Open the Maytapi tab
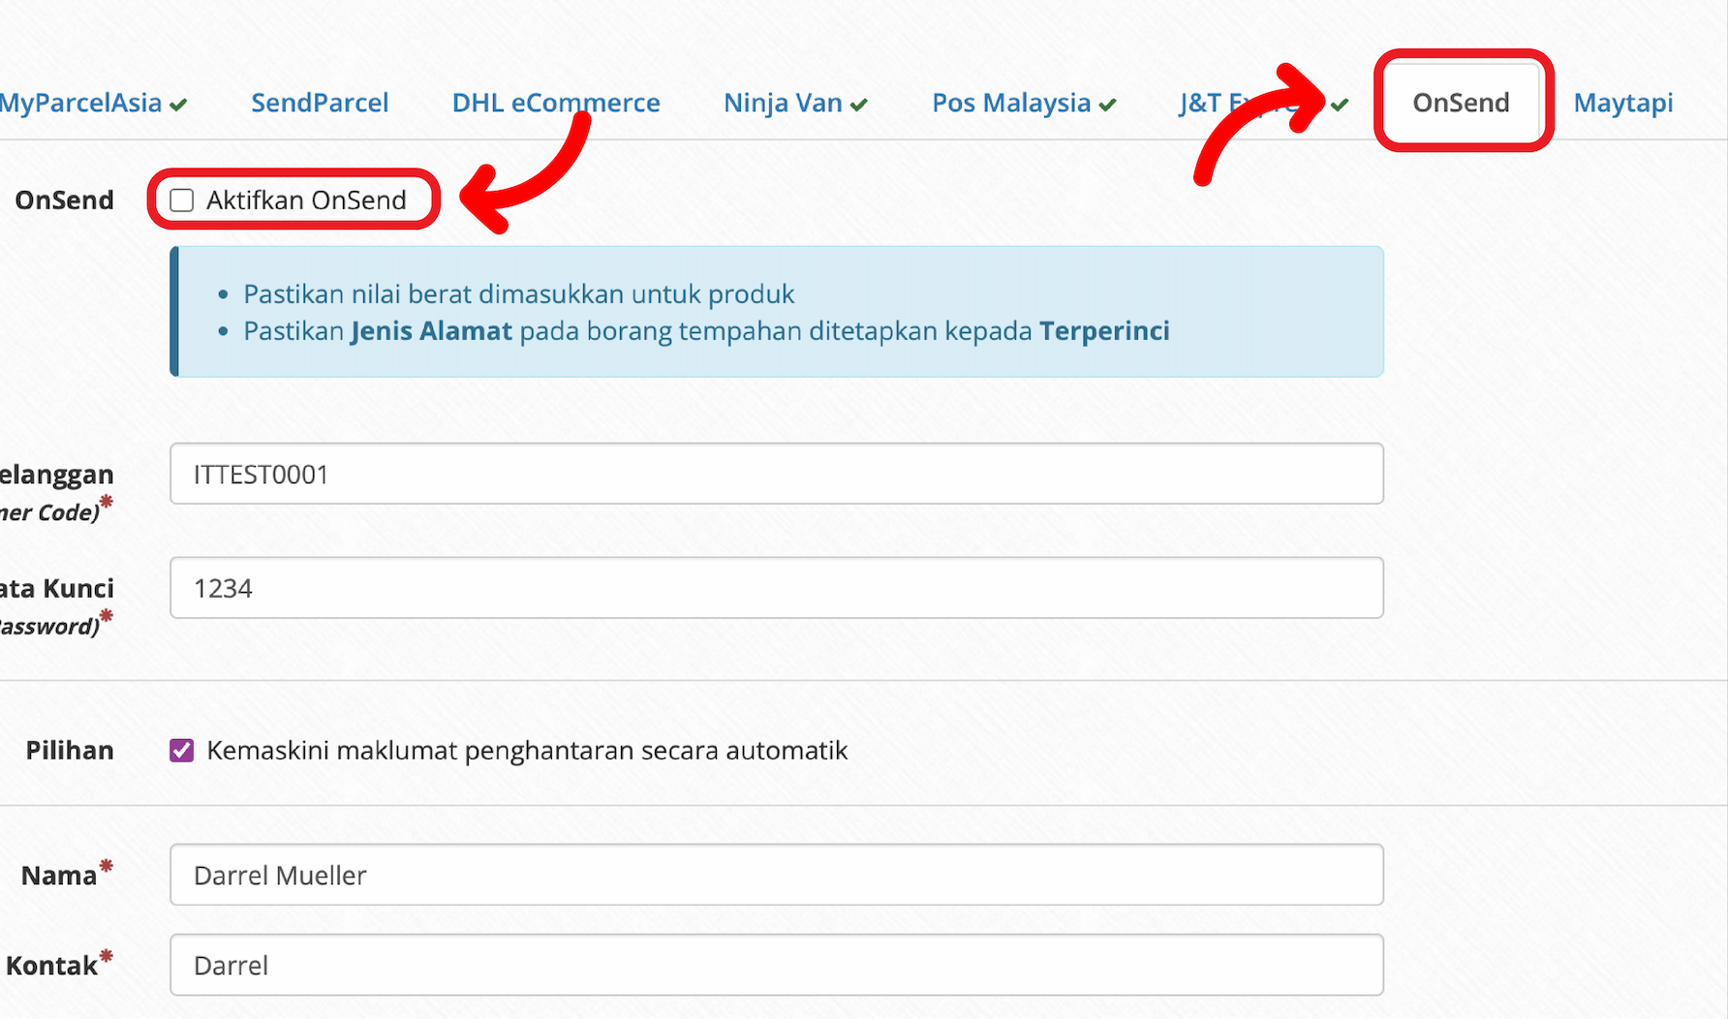This screenshot has width=1728, height=1019. pos(1623,103)
